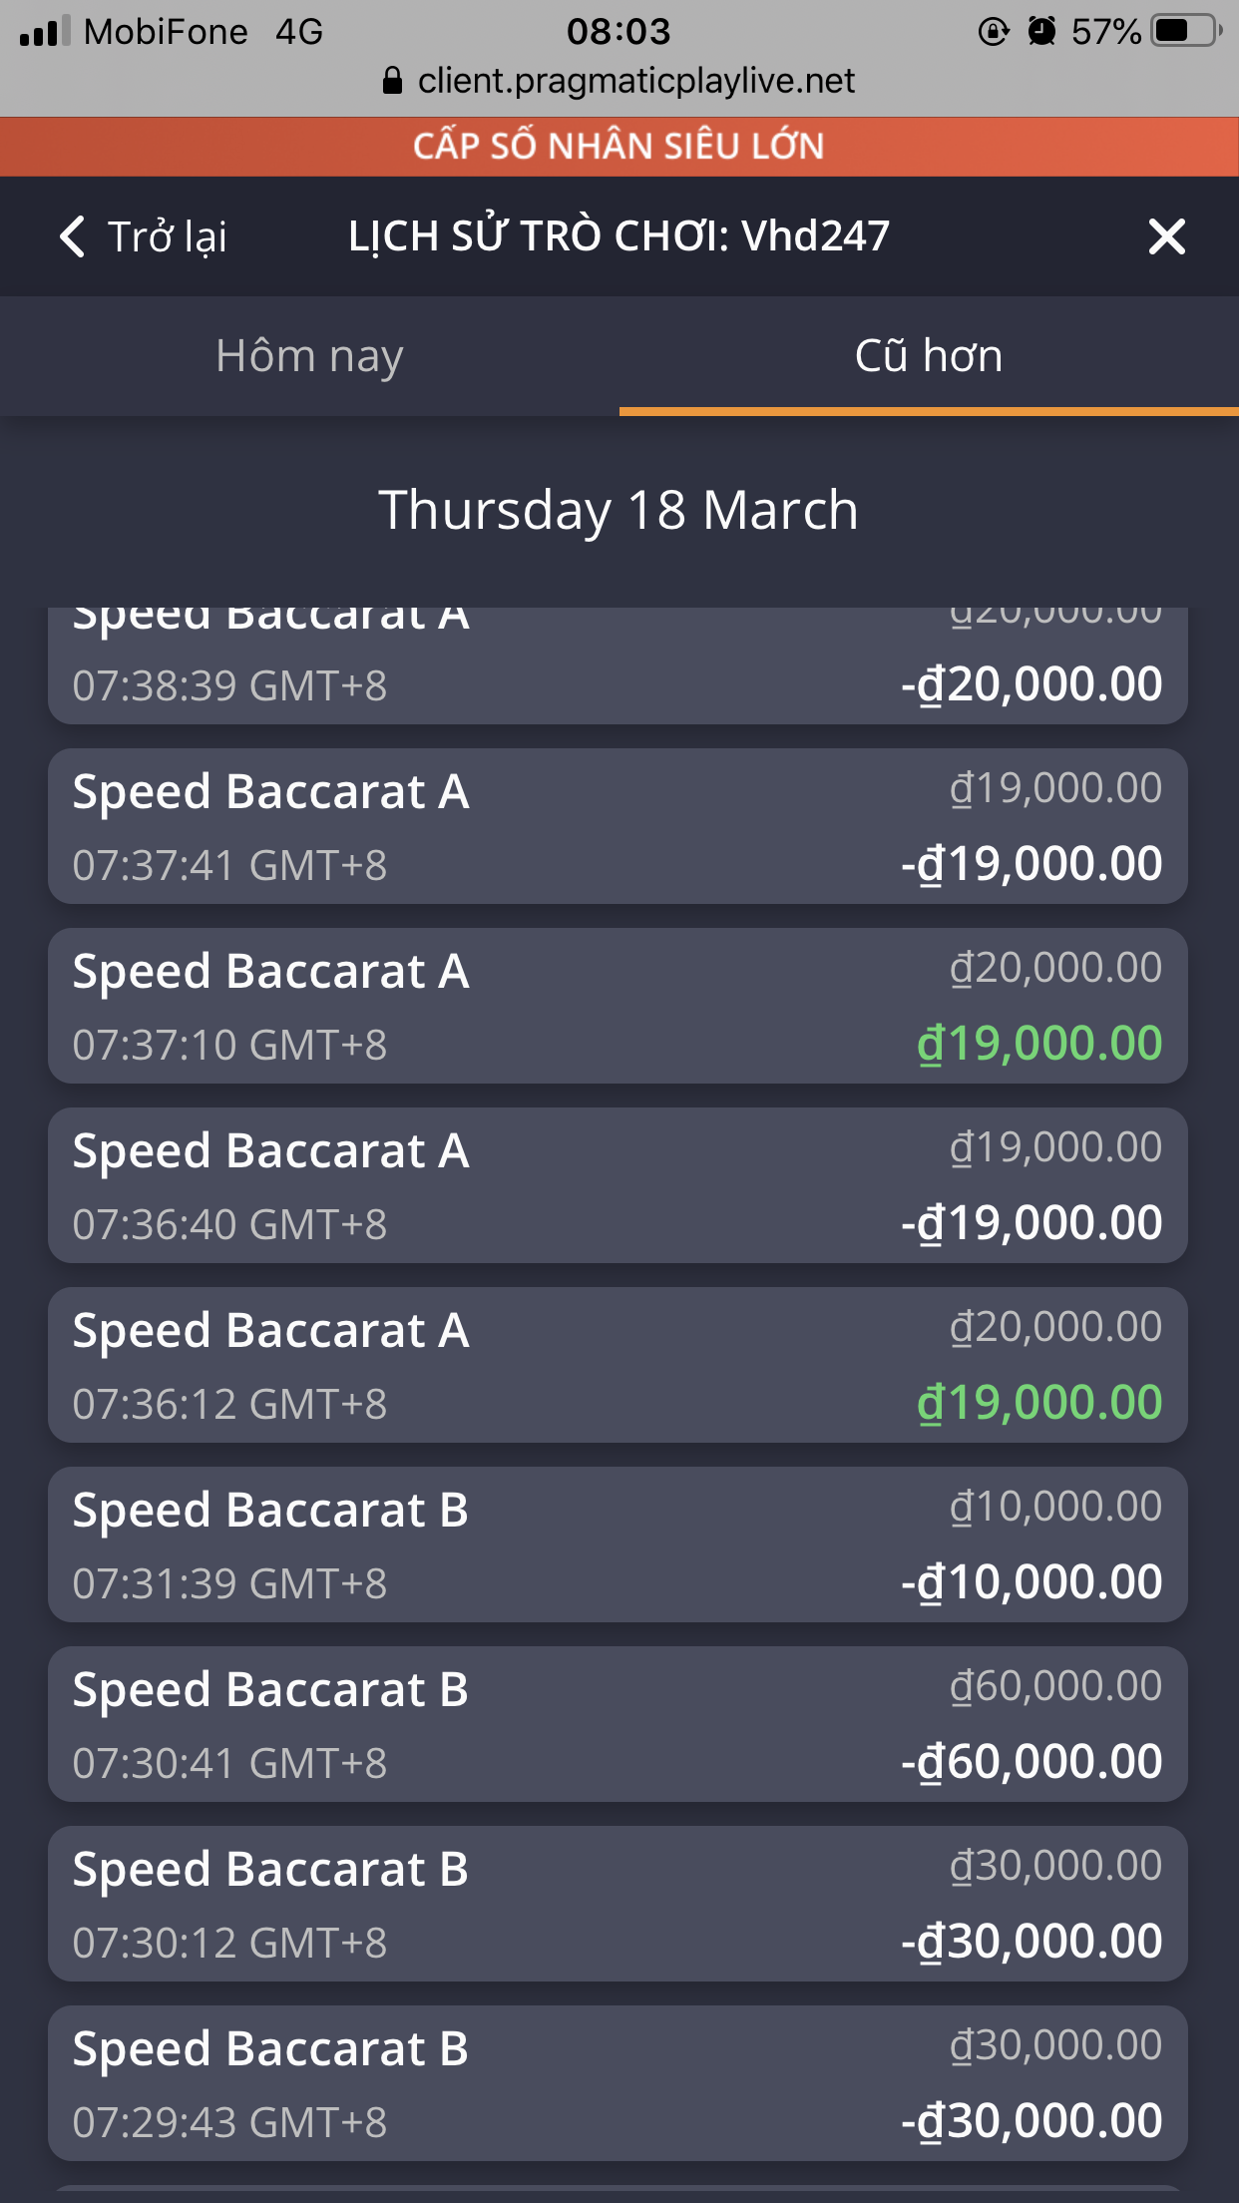Open Speed Baccarat A round at 07:36:12
Image resolution: width=1239 pixels, height=2203 pixels.
[618, 1365]
